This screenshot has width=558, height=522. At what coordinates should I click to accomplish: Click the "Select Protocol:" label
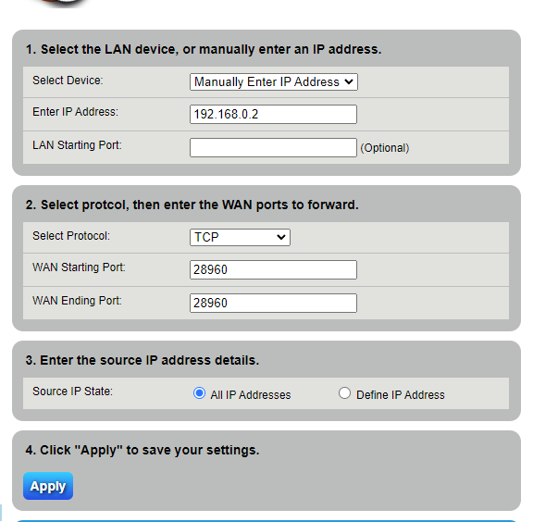point(70,236)
